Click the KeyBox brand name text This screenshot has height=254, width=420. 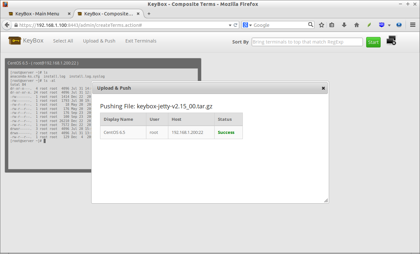coord(33,41)
